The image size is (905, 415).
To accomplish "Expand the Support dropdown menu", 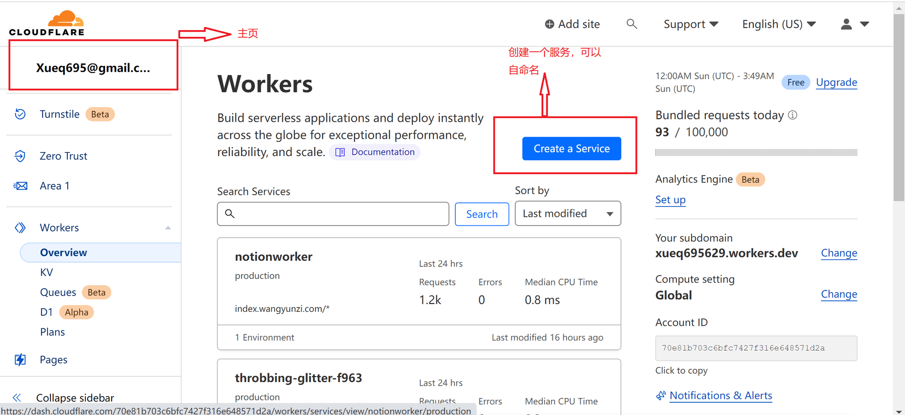I will click(x=691, y=24).
